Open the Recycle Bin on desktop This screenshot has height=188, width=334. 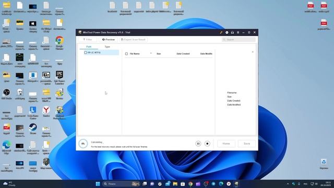coord(324,163)
